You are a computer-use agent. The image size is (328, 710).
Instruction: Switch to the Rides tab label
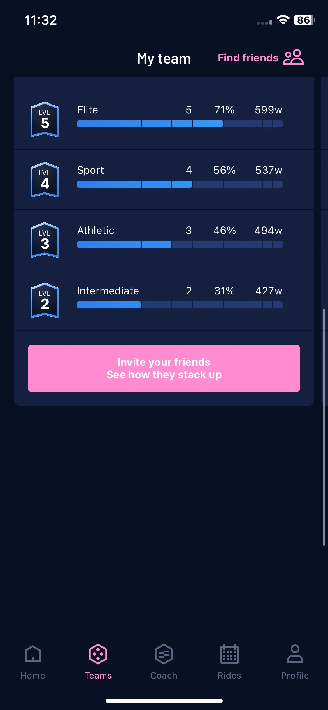229,676
